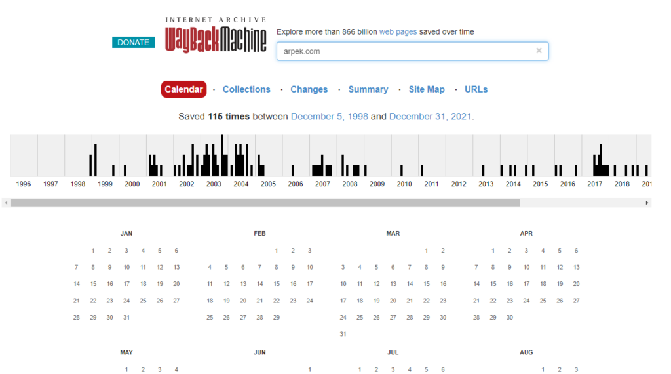Open the December 31, 2021 capture link
This screenshot has width=671, height=374.
(x=430, y=117)
